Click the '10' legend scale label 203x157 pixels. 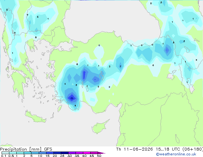40,156
